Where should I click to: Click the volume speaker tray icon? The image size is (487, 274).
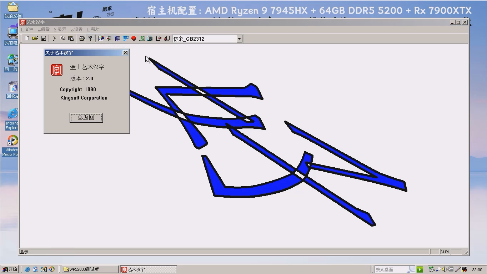(445, 269)
